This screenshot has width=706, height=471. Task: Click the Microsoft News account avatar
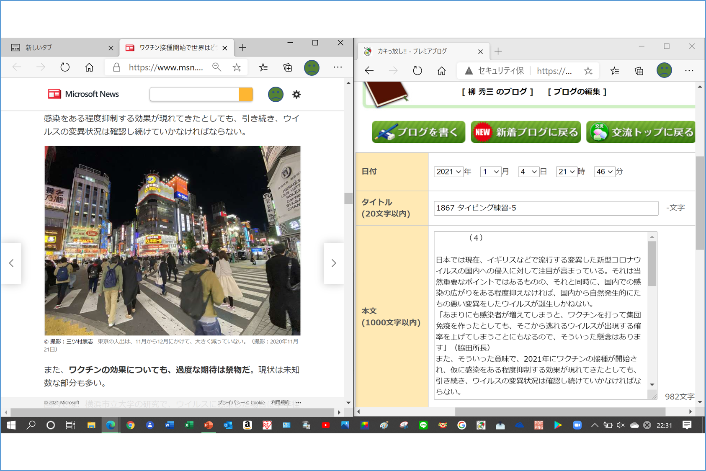276,94
